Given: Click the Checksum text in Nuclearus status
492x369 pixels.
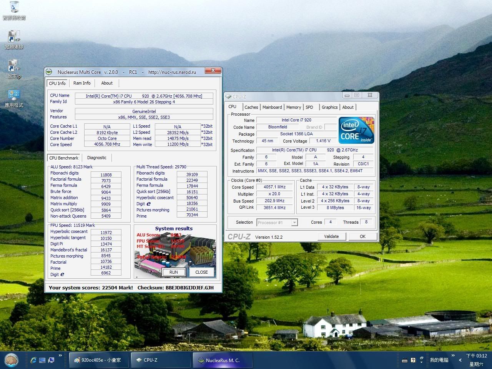Looking at the screenshot, I should coord(175,288).
